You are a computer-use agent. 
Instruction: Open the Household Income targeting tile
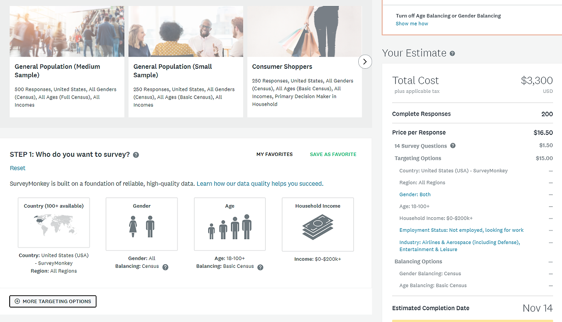pos(317,224)
